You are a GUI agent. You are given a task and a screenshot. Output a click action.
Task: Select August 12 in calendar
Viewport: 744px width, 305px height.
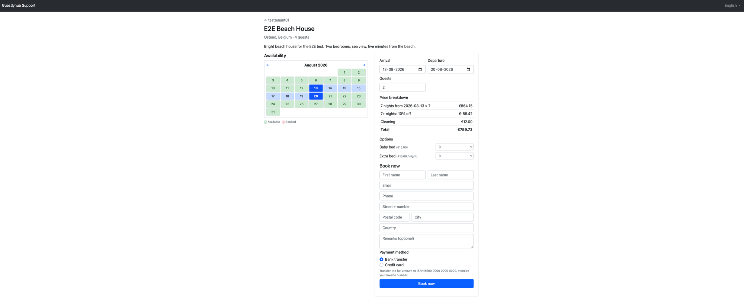(302, 88)
